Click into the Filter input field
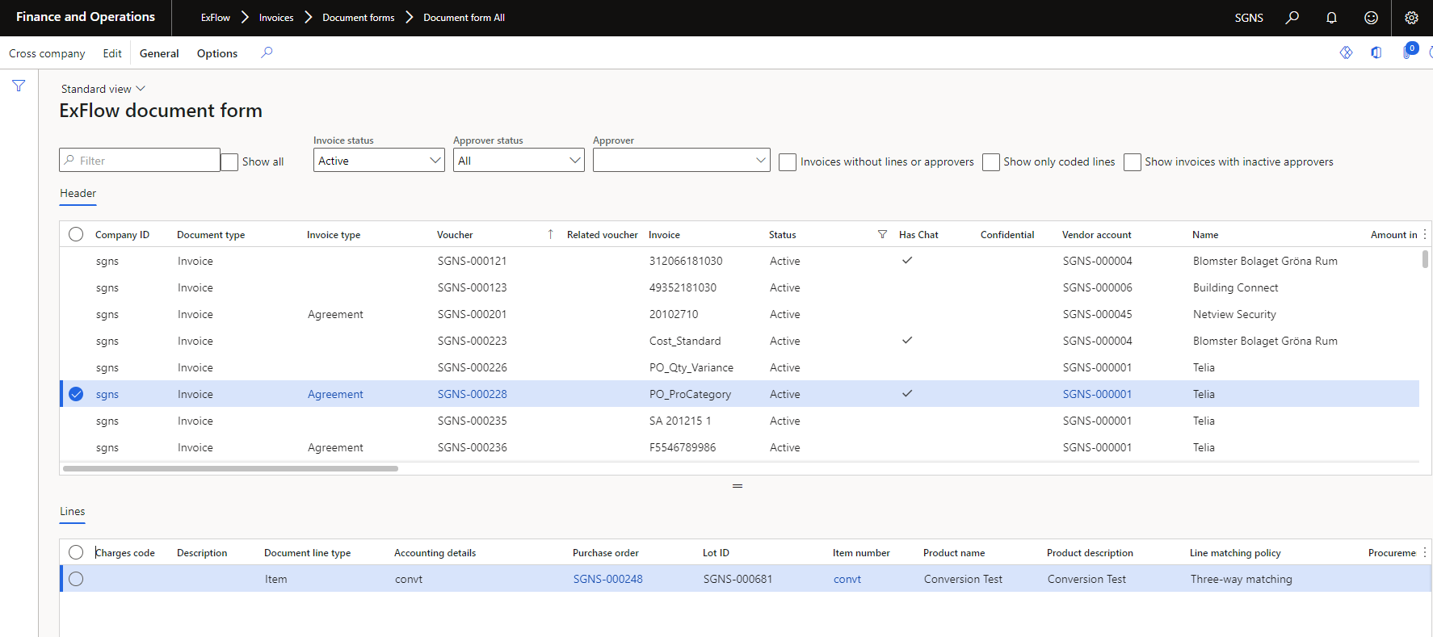This screenshot has width=1433, height=637. pos(140,160)
